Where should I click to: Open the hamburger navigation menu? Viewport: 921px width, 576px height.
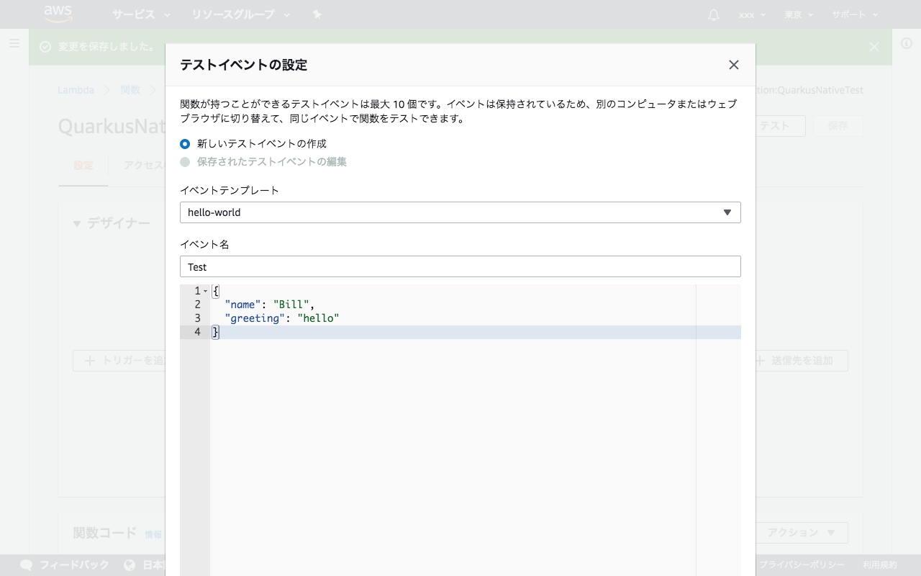pos(14,43)
